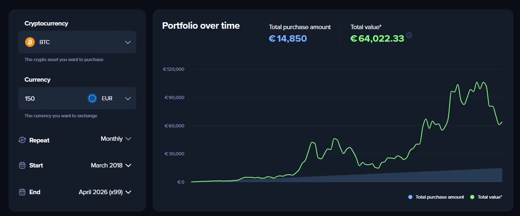Click the End calendar icon
The width and height of the screenshot is (520, 216).
(x=22, y=192)
